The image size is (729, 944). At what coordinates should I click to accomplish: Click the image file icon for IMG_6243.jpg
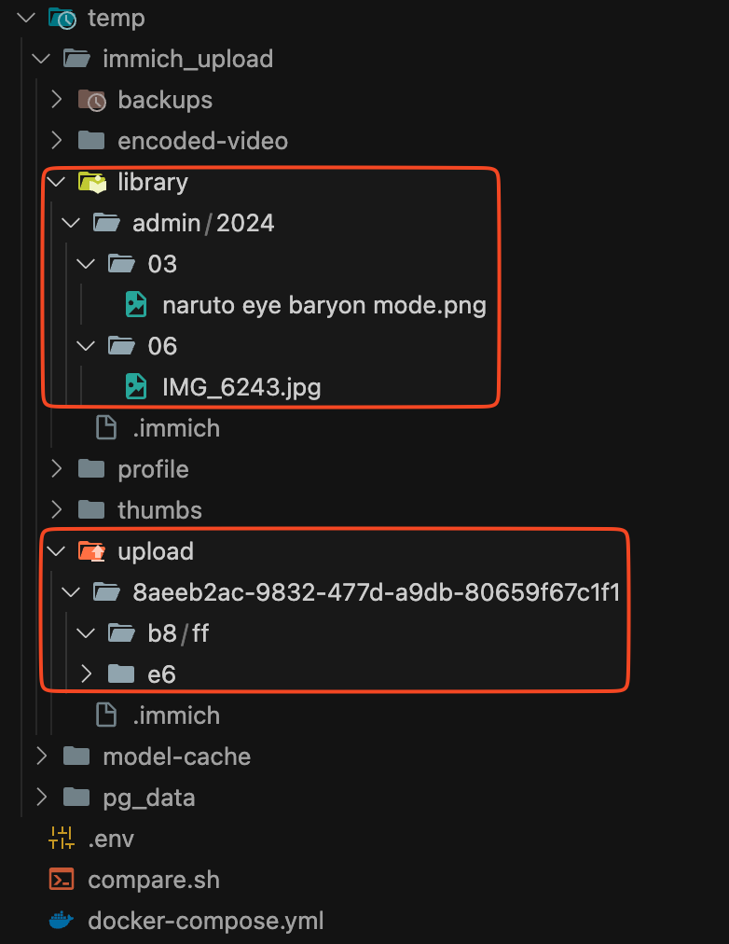coord(136,387)
